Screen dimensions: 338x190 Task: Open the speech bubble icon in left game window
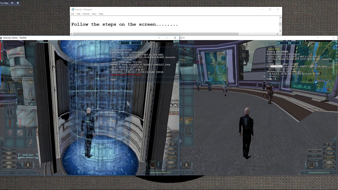[x=171, y=167]
